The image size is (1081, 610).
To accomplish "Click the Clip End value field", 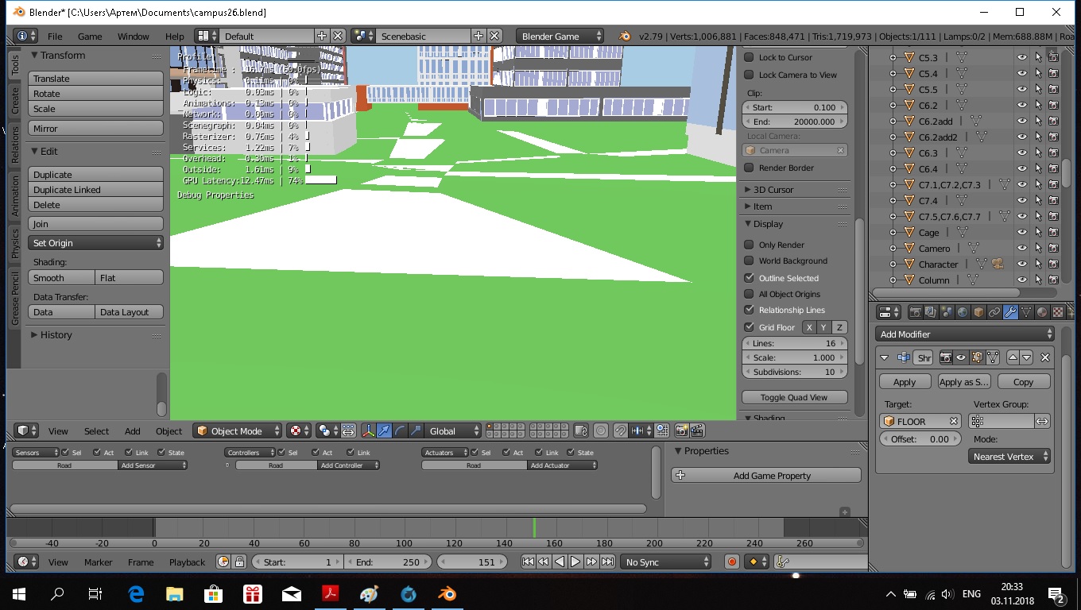I will click(x=794, y=122).
